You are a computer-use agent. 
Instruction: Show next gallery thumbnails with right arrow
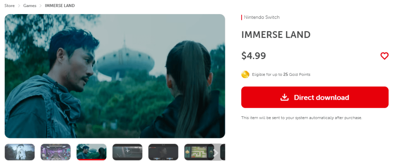(216, 152)
